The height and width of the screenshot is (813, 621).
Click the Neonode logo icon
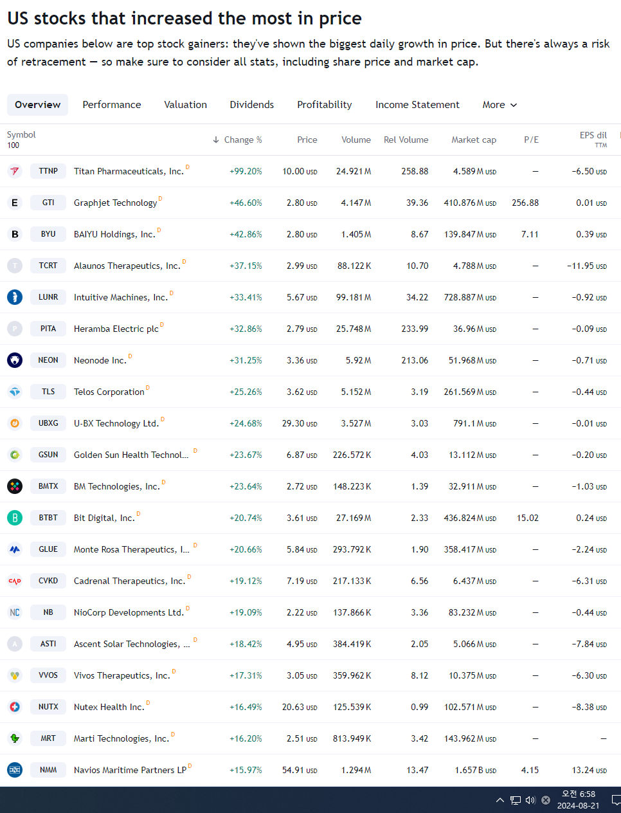tap(15, 360)
